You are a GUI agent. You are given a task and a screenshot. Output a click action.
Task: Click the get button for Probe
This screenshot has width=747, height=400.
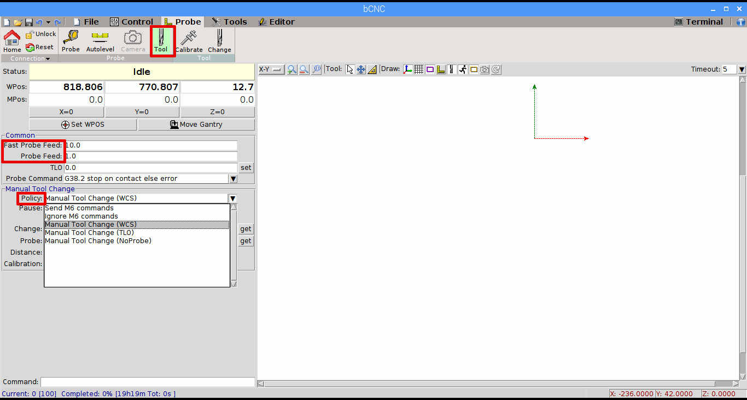click(x=246, y=241)
